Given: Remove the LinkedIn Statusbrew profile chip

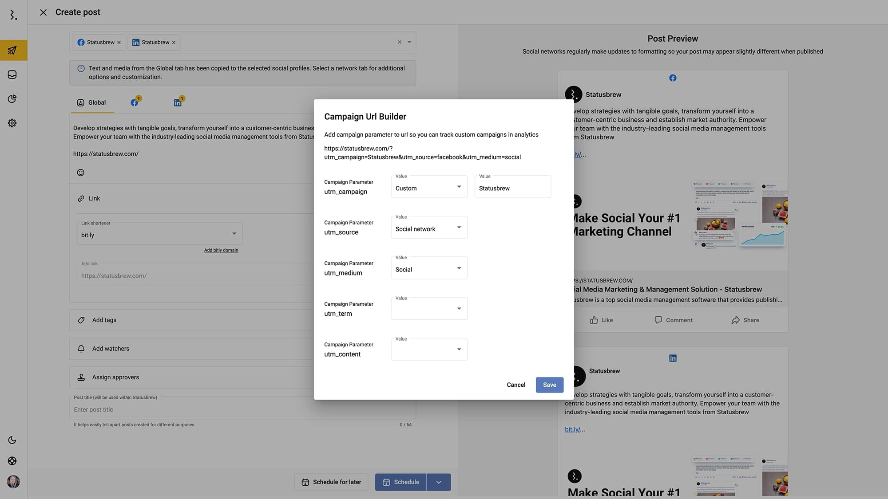Looking at the screenshot, I should click(174, 43).
